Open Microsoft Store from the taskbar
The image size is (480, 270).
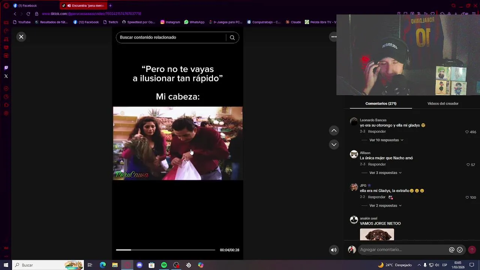(x=151, y=265)
